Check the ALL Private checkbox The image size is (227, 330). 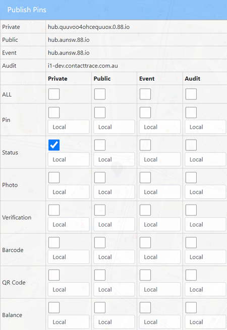point(54,94)
